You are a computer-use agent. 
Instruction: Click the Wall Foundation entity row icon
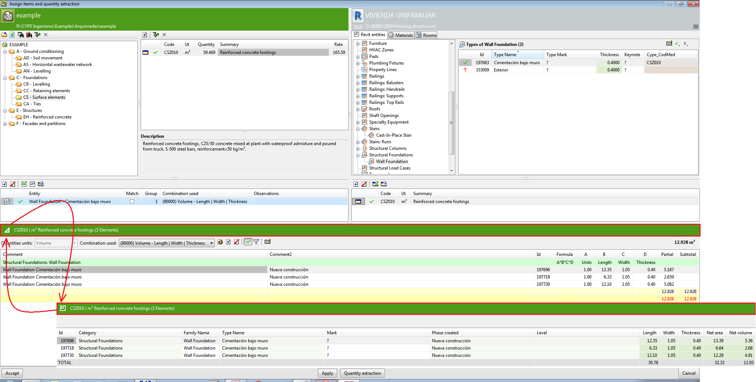click(7, 202)
